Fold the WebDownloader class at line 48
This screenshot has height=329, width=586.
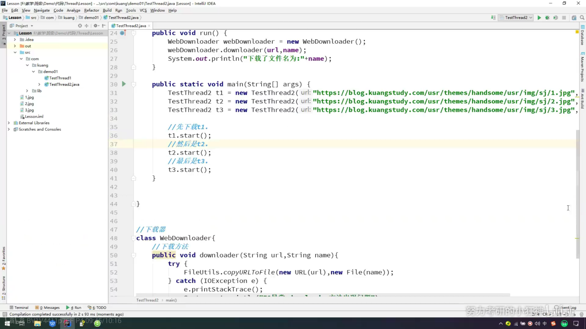tap(133, 238)
